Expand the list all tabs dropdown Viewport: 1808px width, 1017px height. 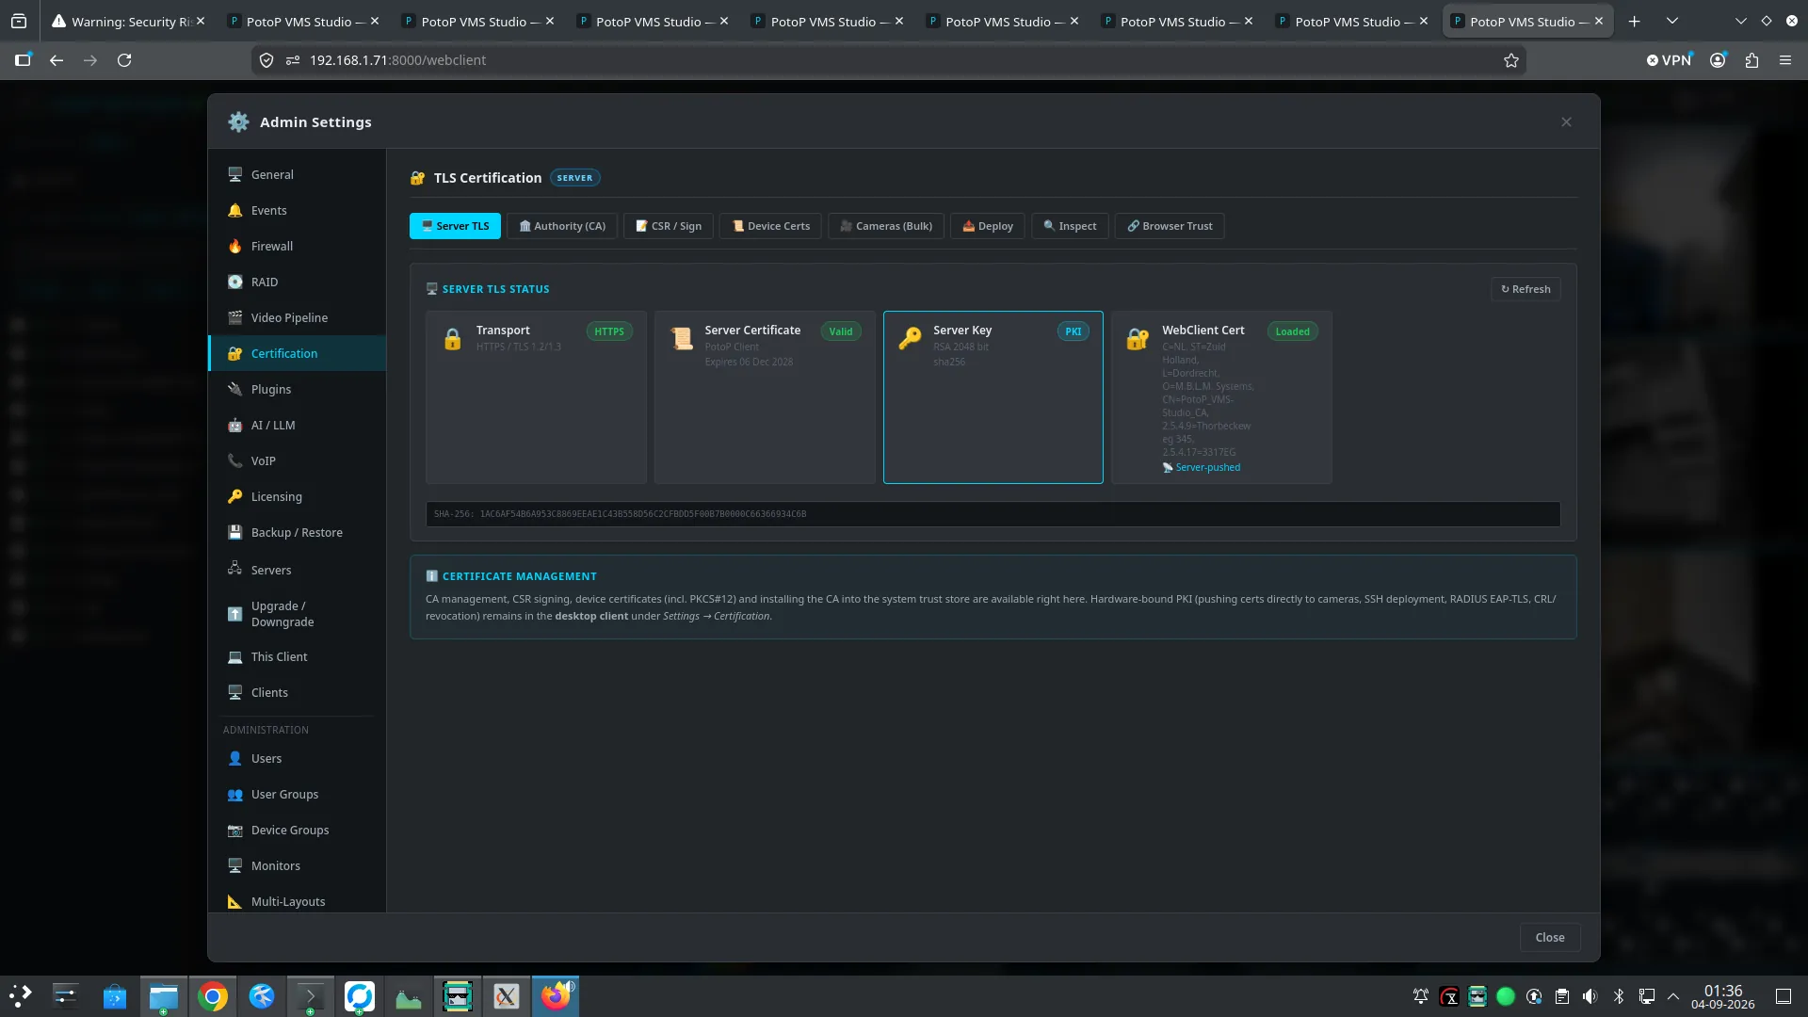pyautogui.click(x=1672, y=21)
